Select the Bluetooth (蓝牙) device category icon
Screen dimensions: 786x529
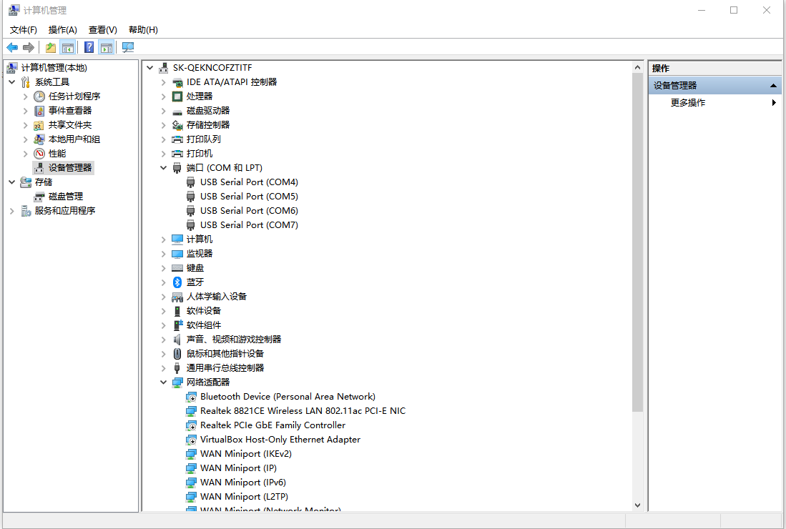(177, 282)
